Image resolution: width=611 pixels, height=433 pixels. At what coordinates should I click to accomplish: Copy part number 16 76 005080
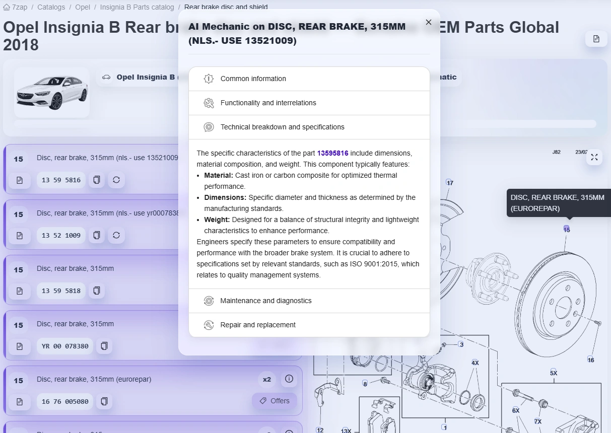tap(104, 401)
